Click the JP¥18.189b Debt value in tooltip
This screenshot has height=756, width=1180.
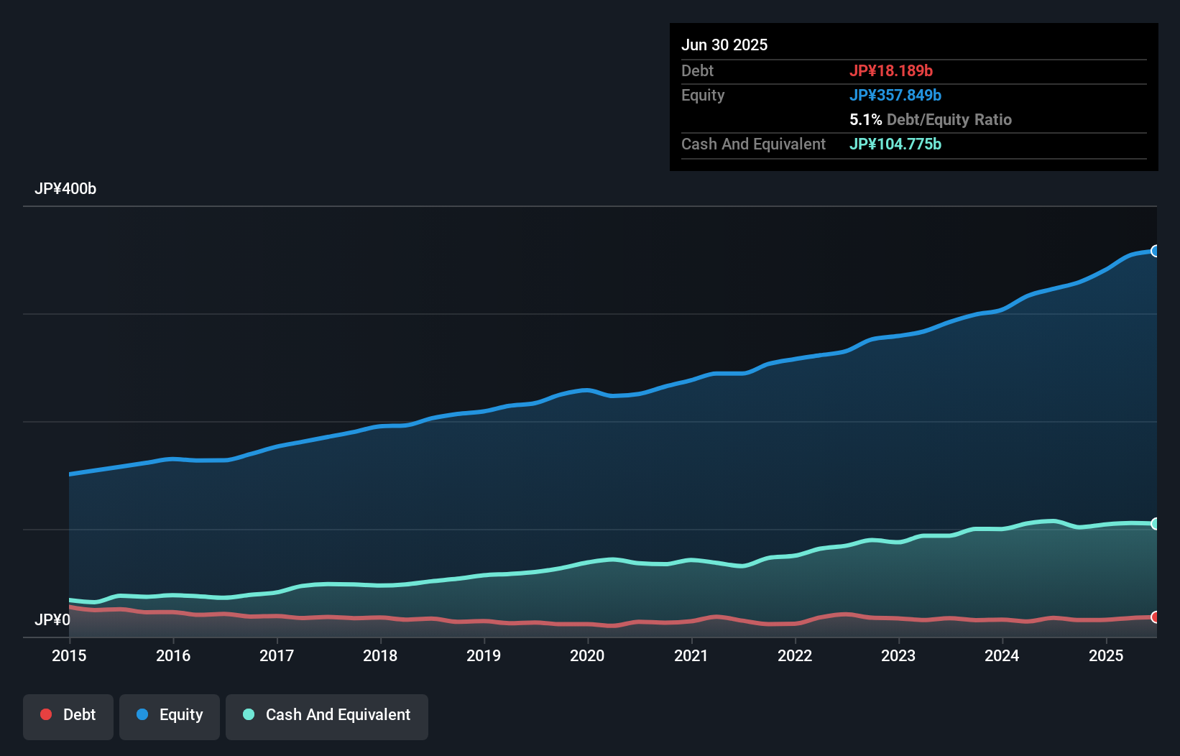892,70
